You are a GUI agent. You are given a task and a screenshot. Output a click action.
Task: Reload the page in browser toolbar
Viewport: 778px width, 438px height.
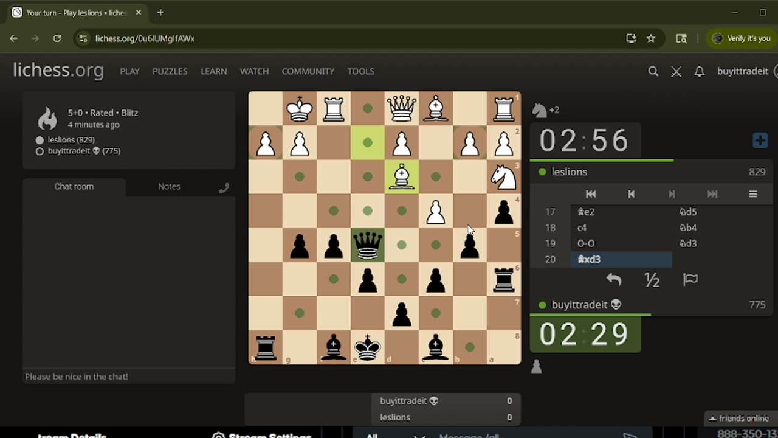tap(57, 38)
